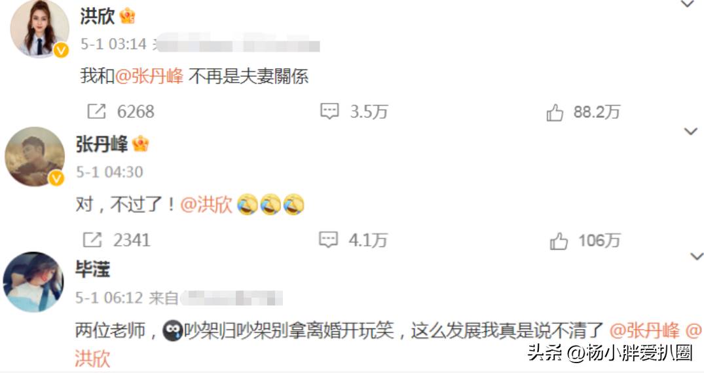Click the repost icon on 洪欣's post
704x373 pixels.
[x=96, y=111]
